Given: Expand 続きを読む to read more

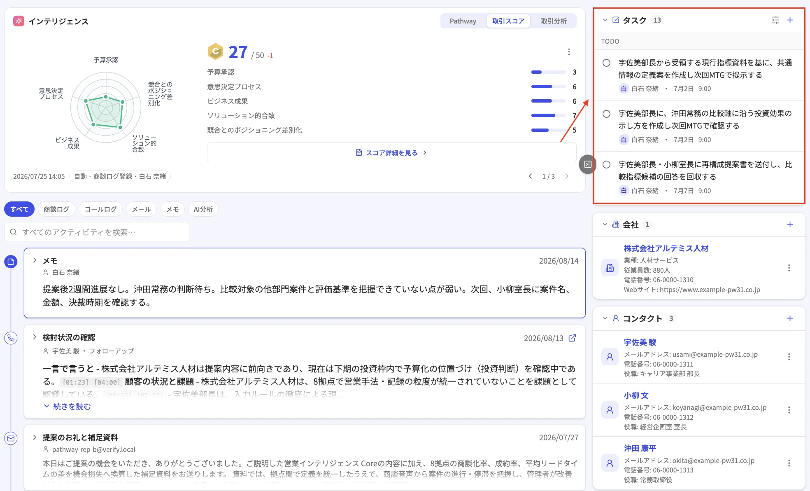Looking at the screenshot, I should click(67, 407).
